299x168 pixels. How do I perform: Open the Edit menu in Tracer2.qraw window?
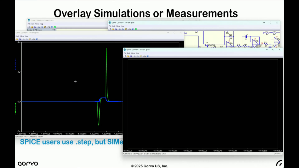(18, 36)
